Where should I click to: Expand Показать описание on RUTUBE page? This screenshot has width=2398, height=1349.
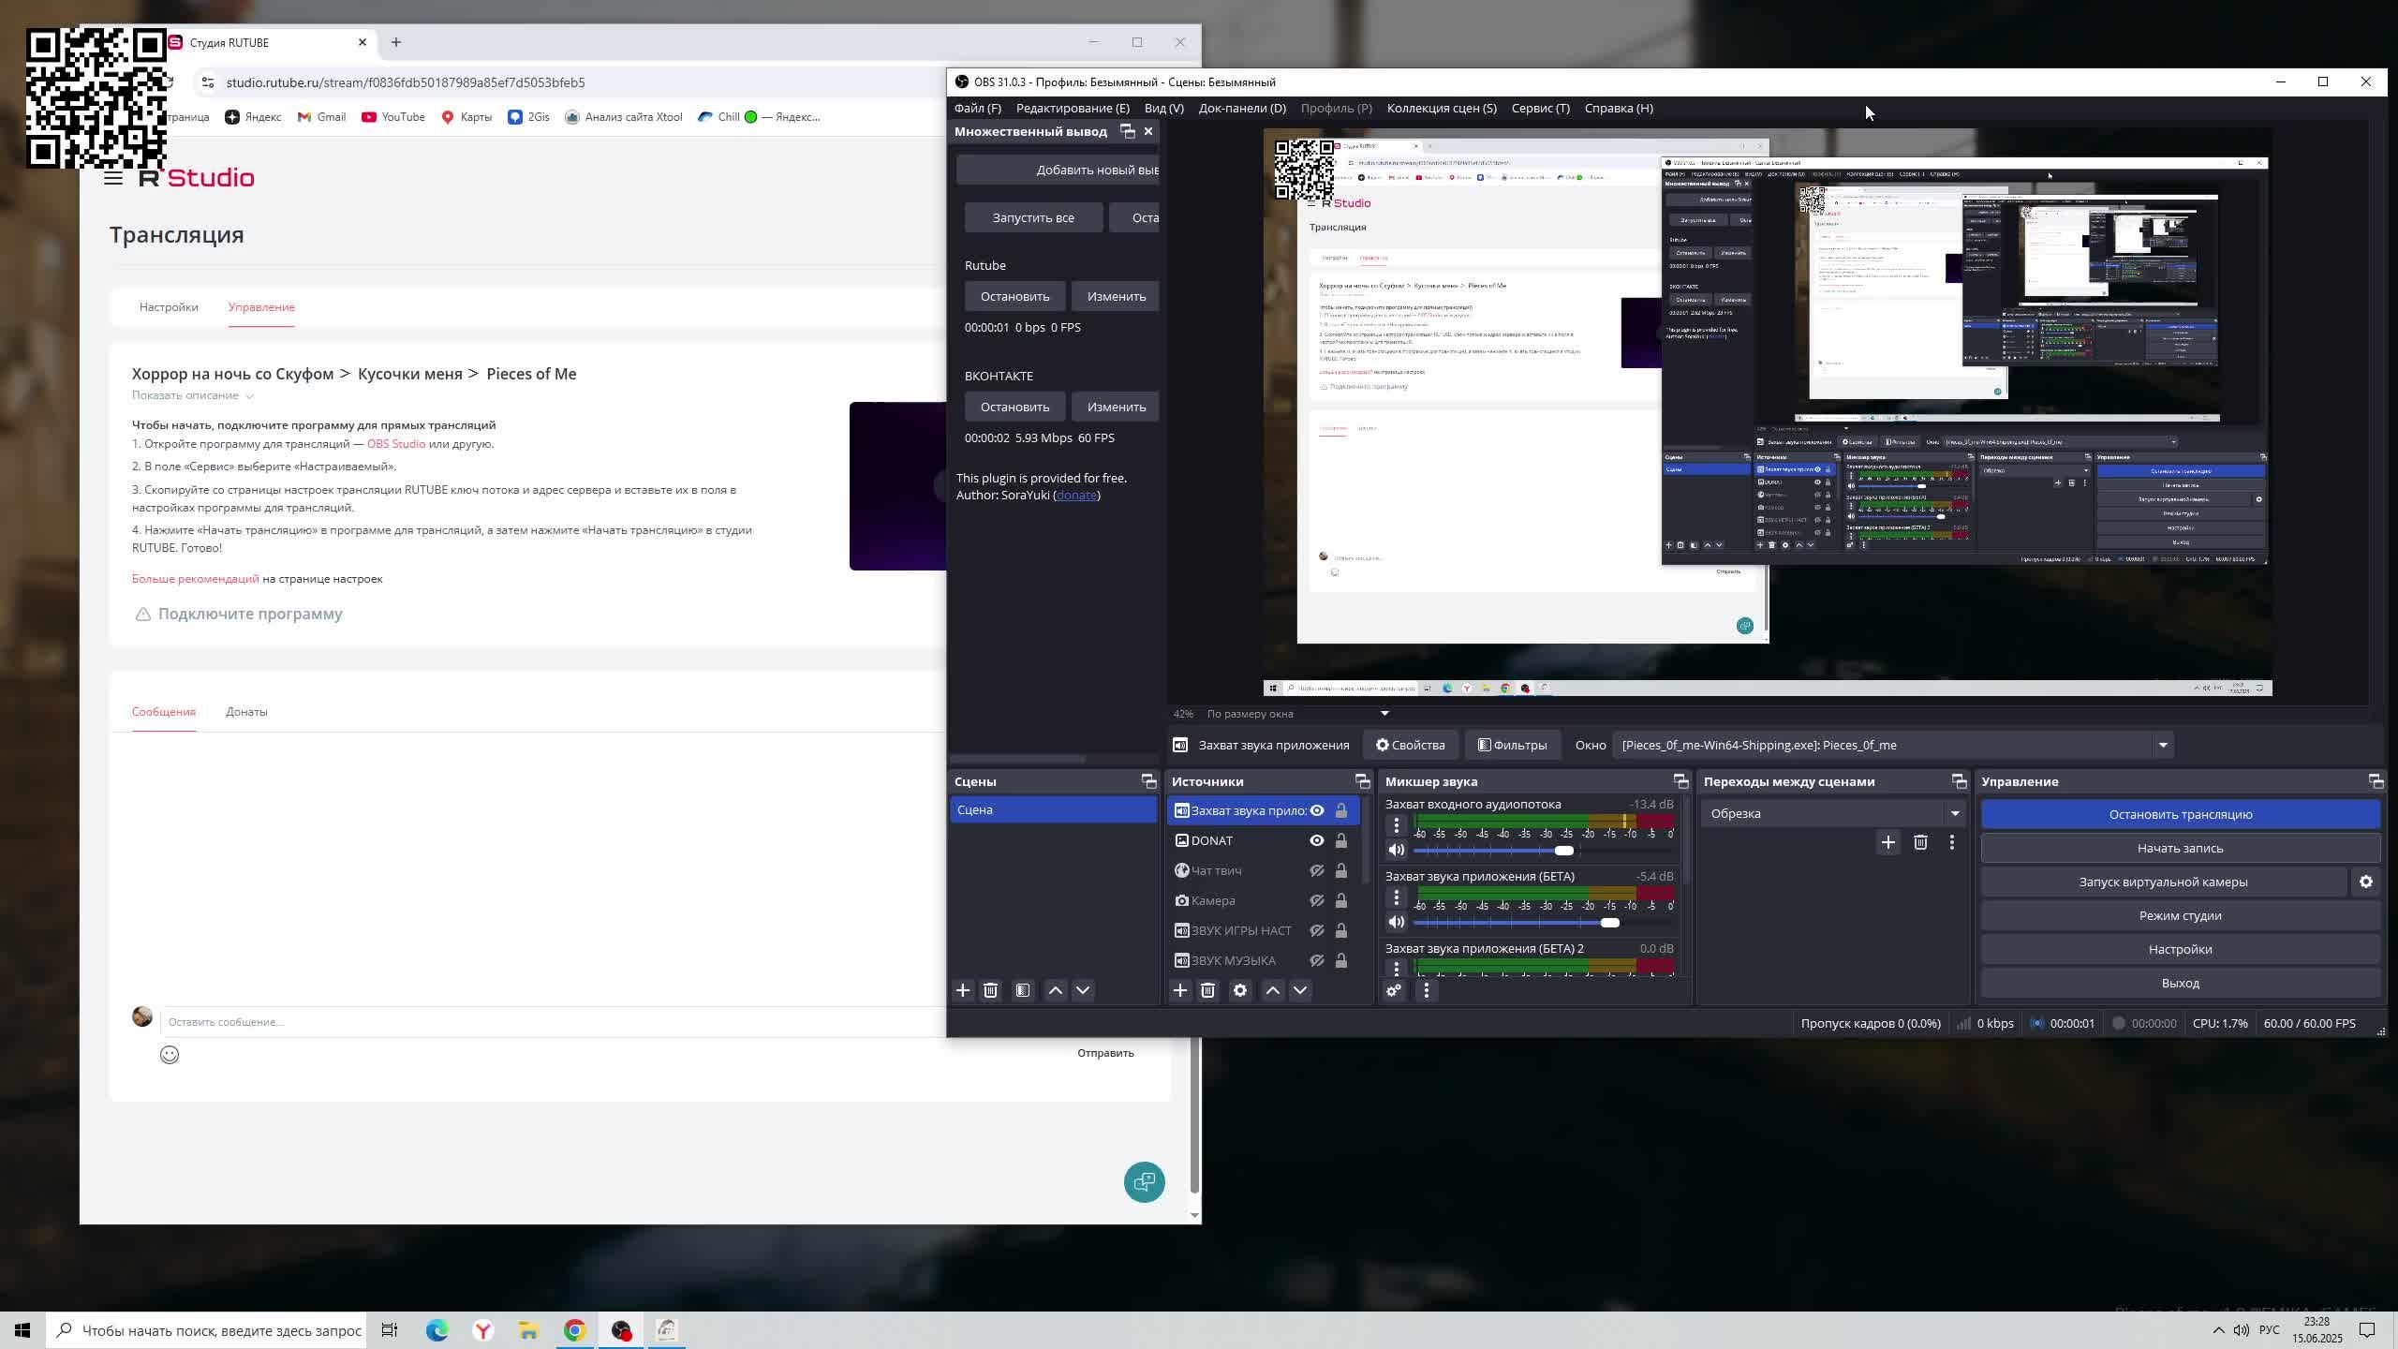pos(192,395)
